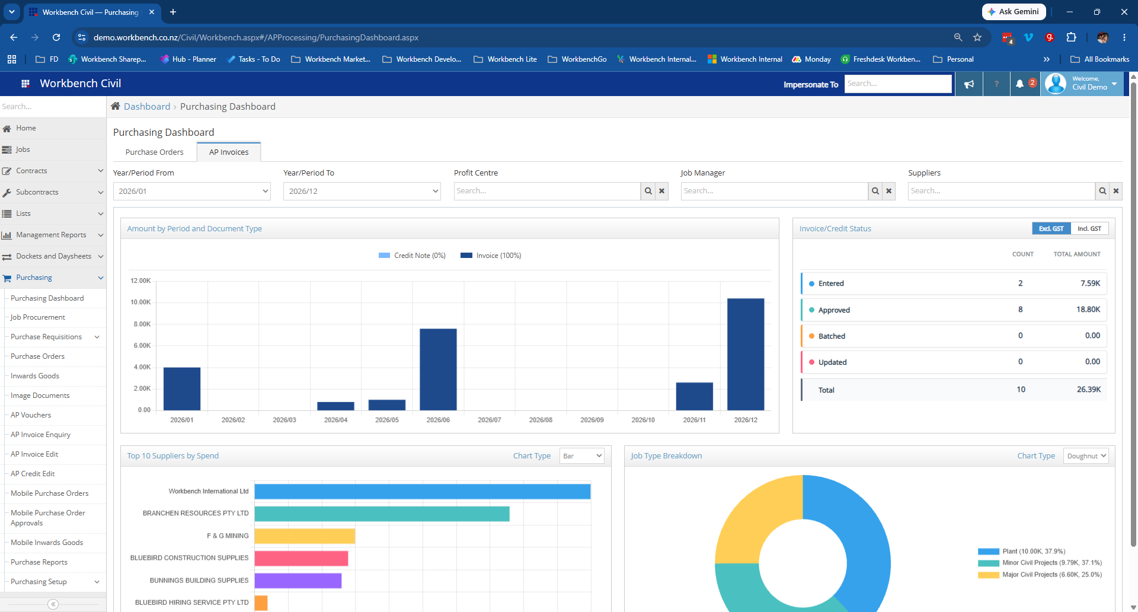
Task: Open the Chrome three-dot menu
Action: pos(1124,37)
